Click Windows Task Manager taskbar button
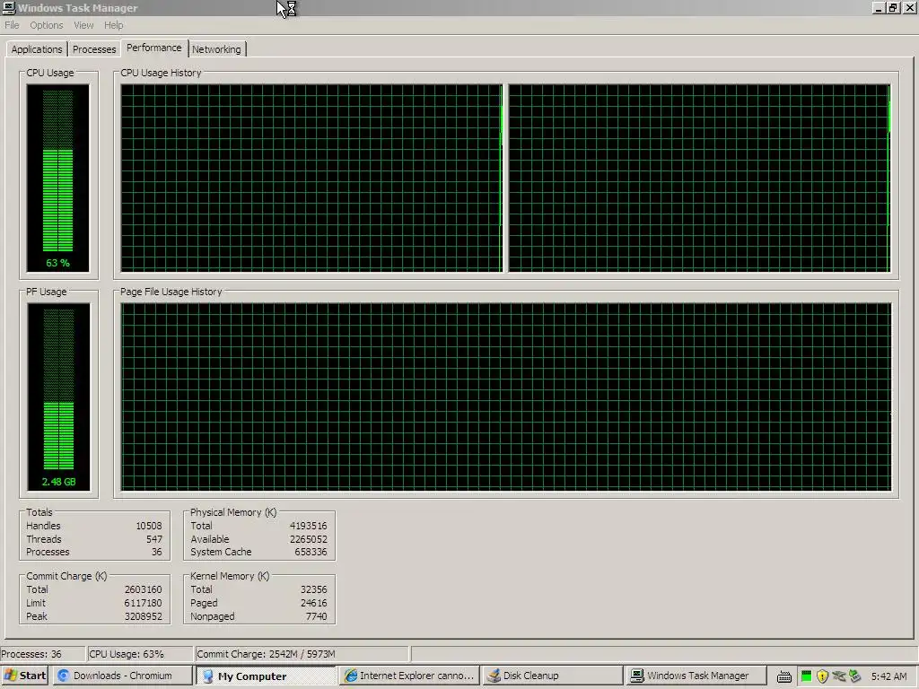 696,676
